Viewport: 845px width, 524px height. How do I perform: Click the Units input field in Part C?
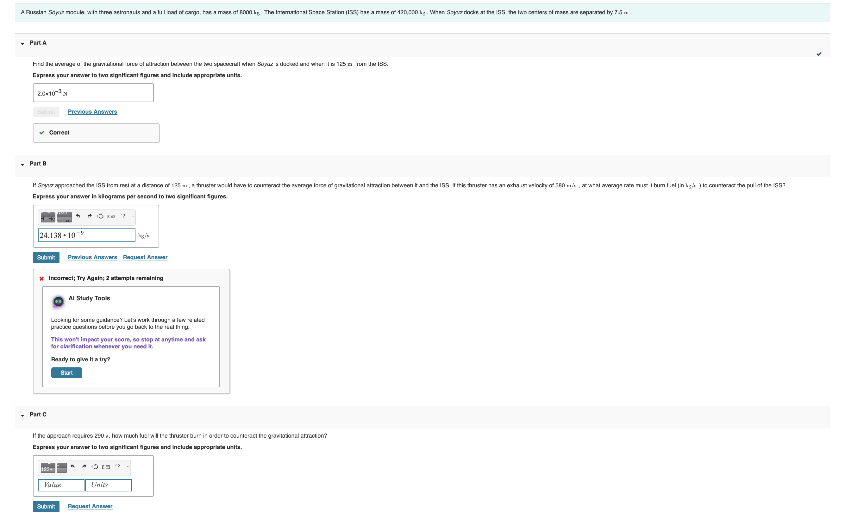[108, 485]
